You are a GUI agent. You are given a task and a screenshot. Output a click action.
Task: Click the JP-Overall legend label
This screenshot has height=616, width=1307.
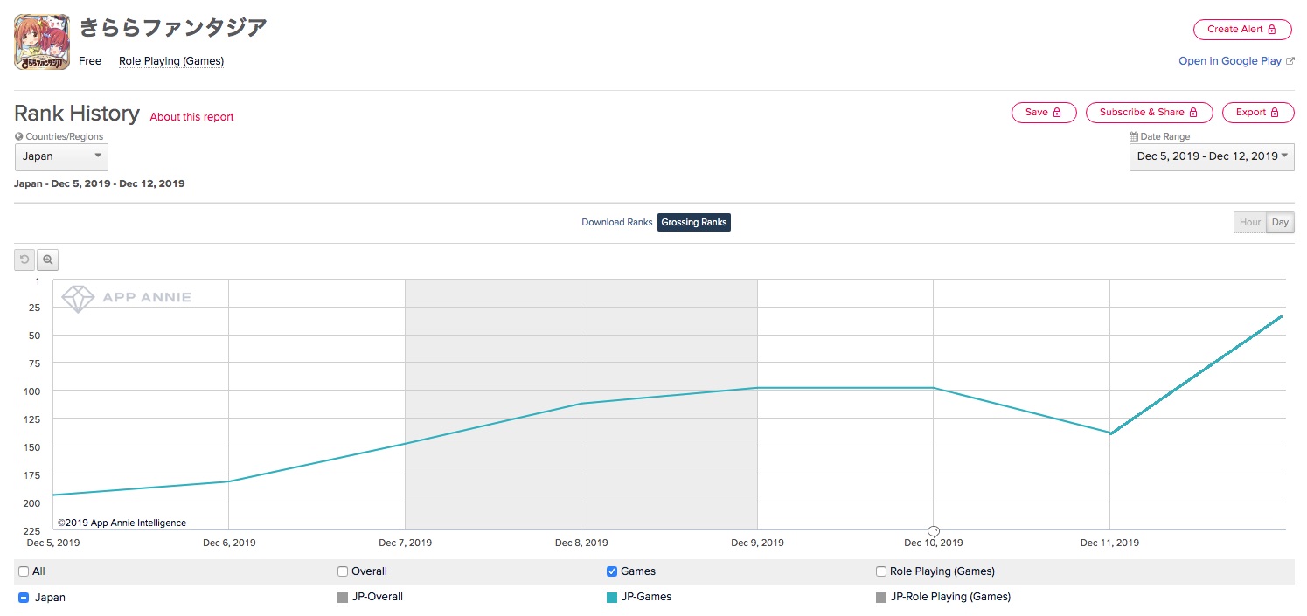coord(378,598)
